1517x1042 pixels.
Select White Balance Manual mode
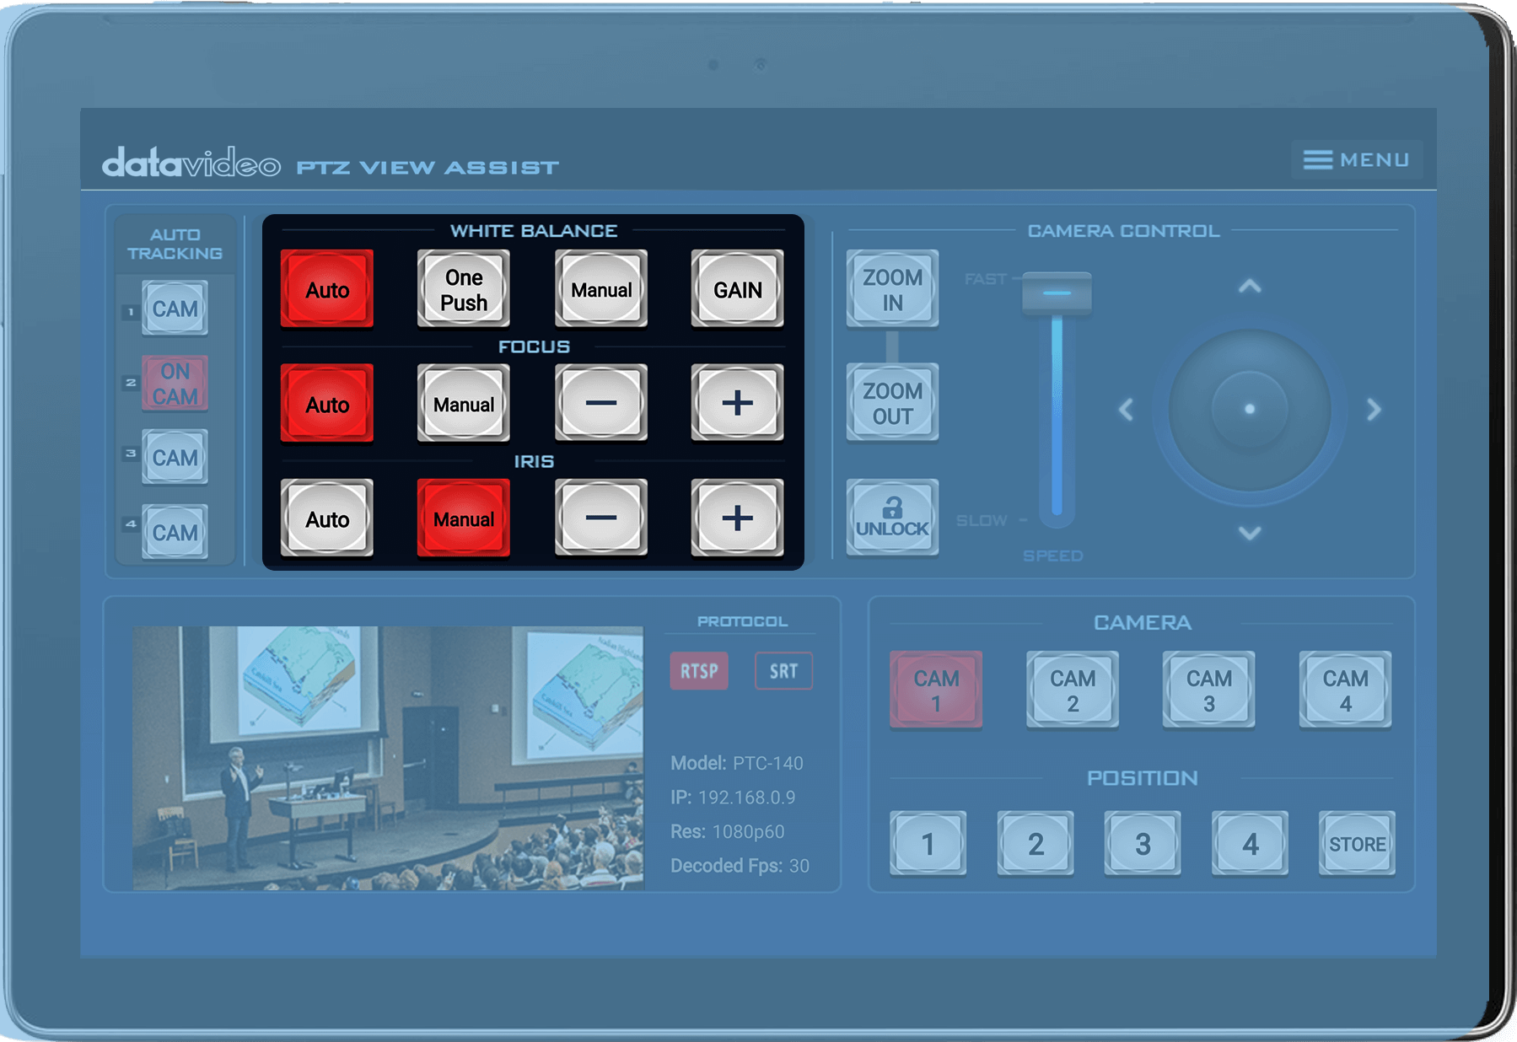pos(601,289)
